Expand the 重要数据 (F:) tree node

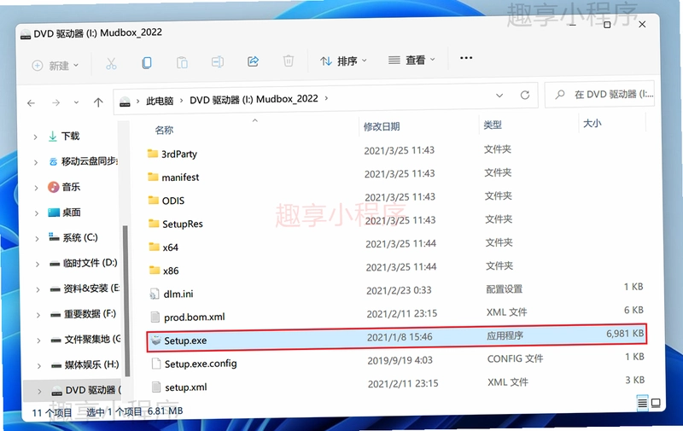[x=38, y=315]
